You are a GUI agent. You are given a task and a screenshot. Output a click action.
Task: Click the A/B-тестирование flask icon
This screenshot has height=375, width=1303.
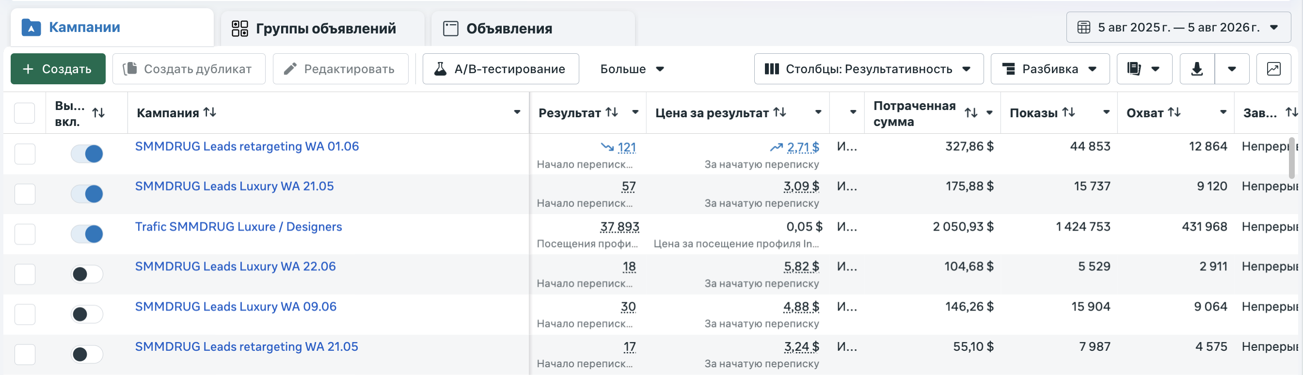pos(441,69)
